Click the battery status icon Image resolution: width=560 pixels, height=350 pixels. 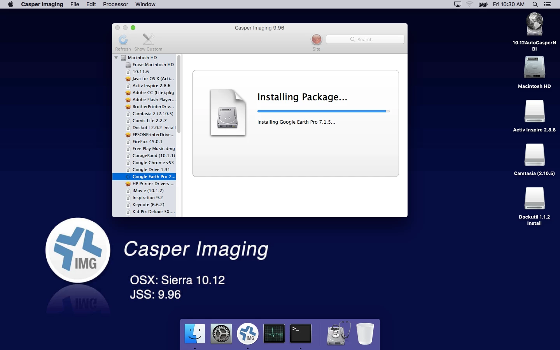(x=483, y=4)
